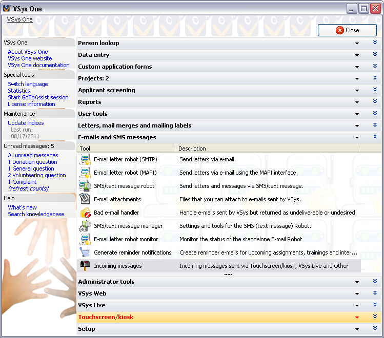The image size is (384, 338).
Task: Open the VSys Live dropdown arrow
Action: point(357,305)
